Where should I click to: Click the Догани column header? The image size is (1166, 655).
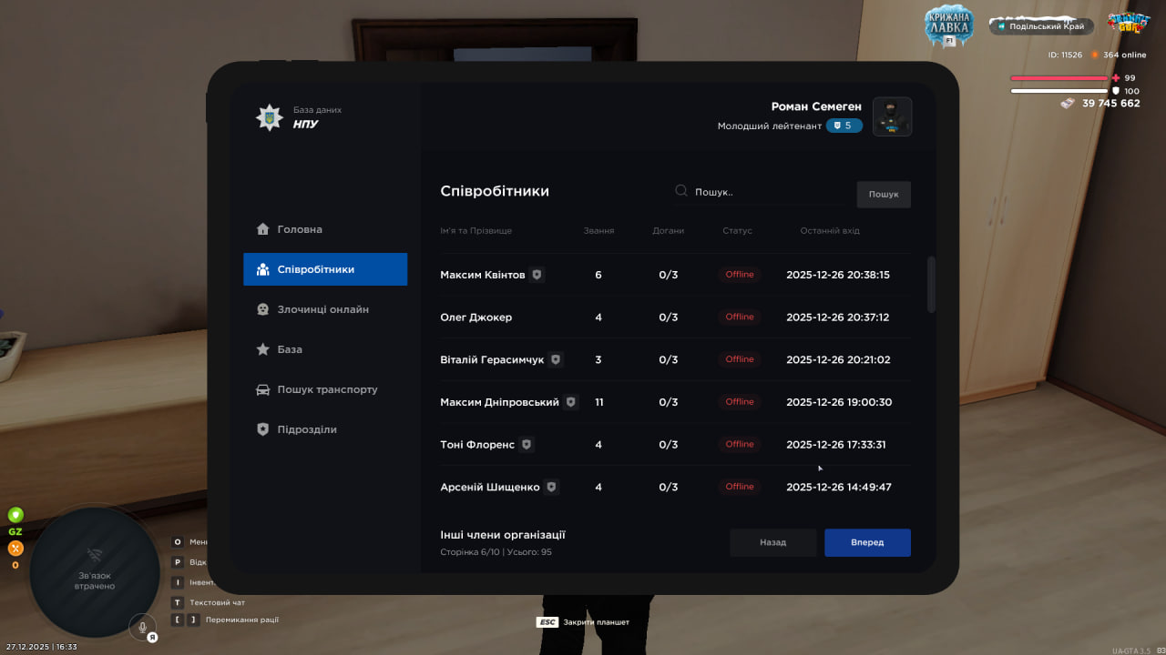[669, 231]
